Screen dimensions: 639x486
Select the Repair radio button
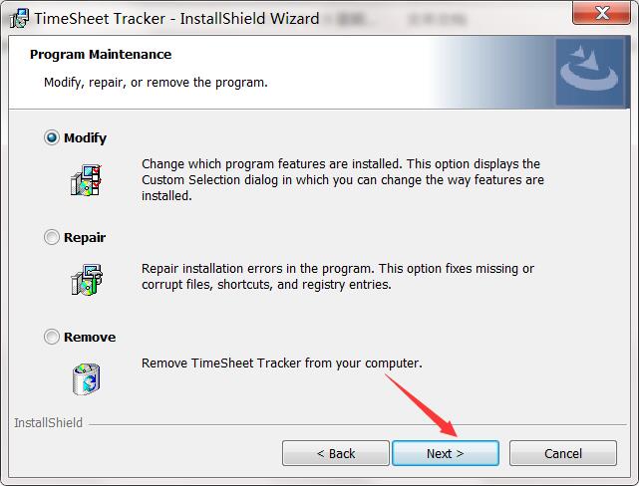click(x=52, y=237)
